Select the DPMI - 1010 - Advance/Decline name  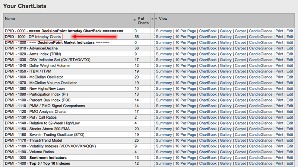[31, 48]
